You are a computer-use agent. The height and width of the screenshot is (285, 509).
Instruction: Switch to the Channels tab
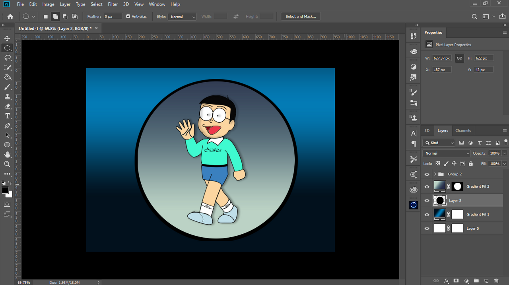[463, 130]
